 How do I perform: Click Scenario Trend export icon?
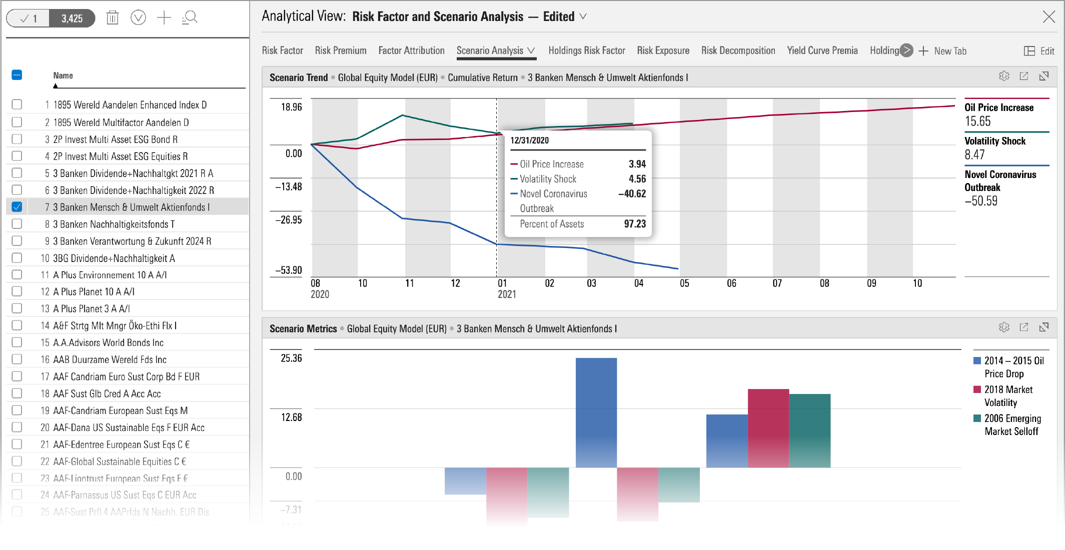coord(1024,76)
